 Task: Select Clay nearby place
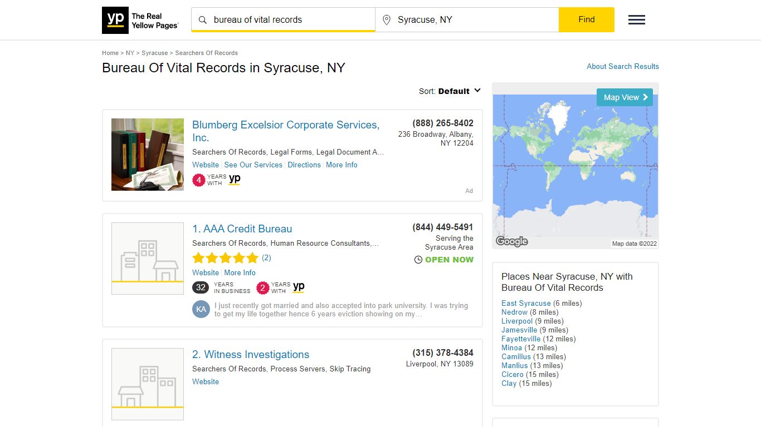(509, 383)
